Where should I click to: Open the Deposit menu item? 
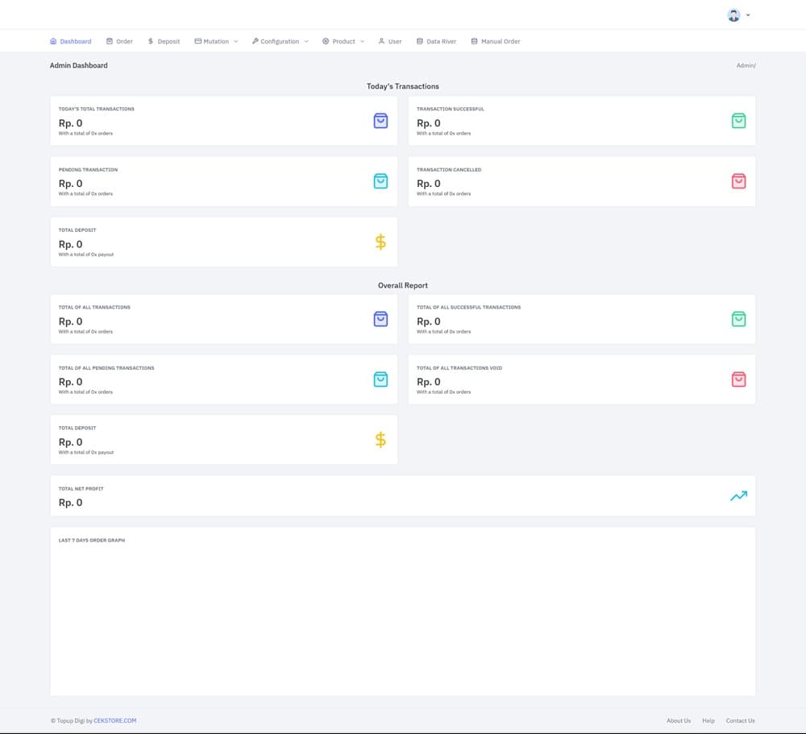[x=164, y=41]
